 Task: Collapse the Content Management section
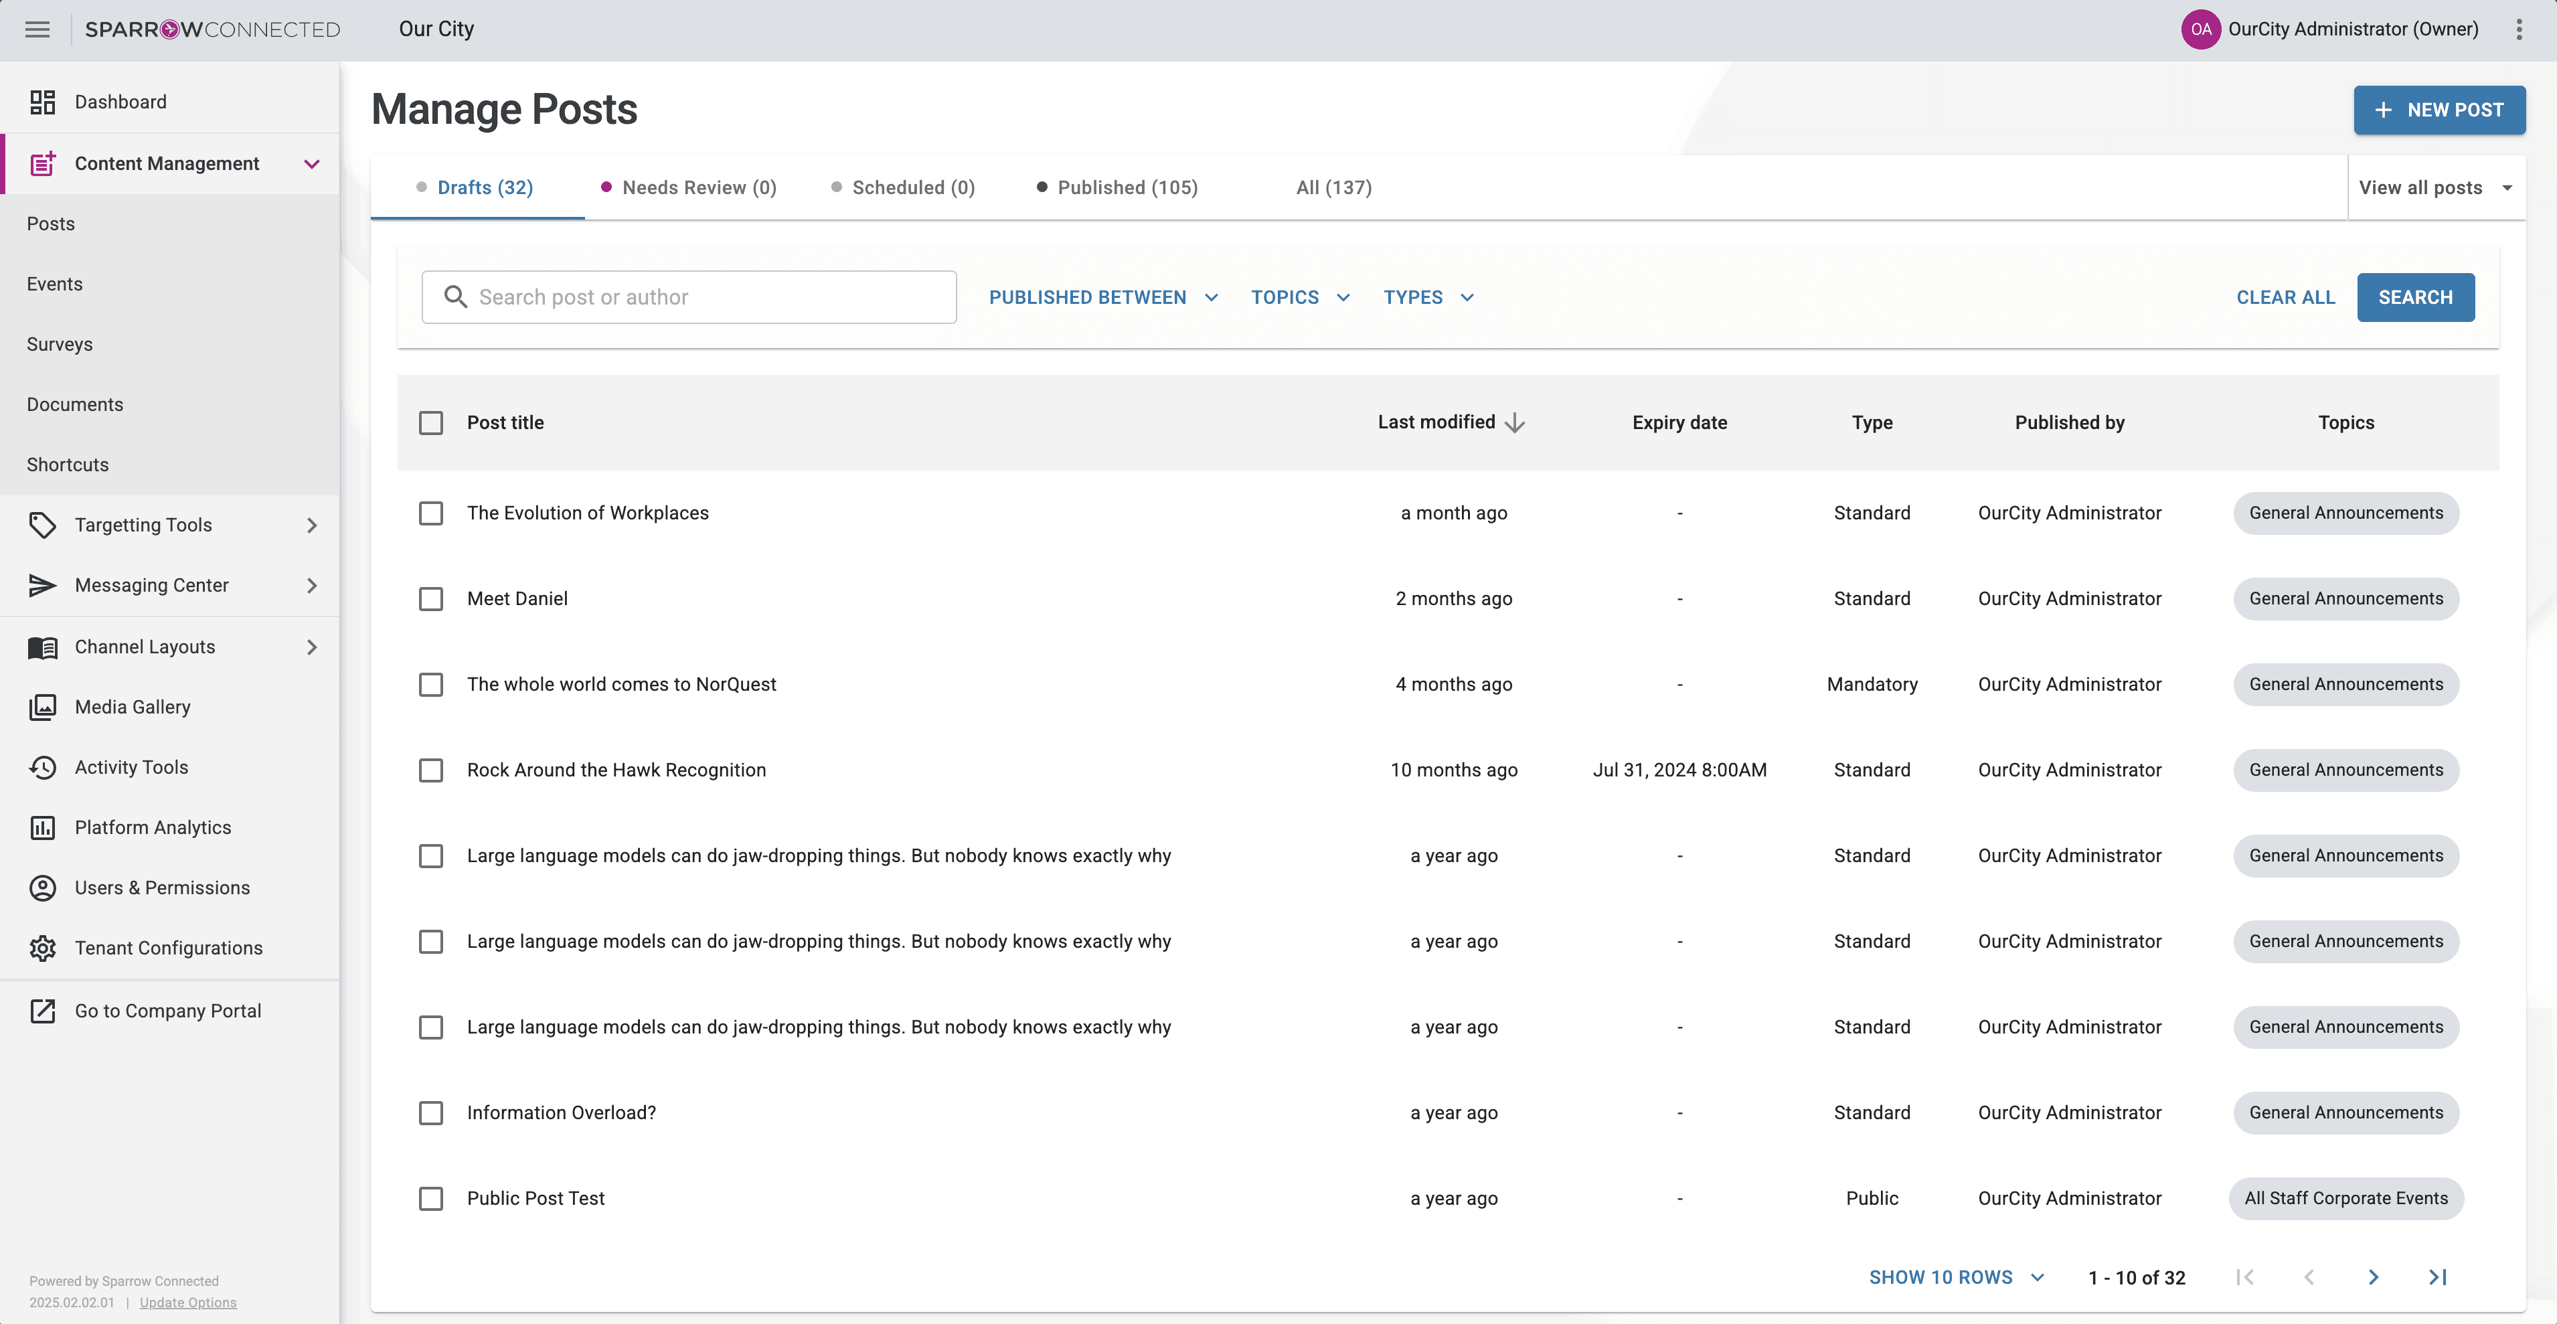312,164
